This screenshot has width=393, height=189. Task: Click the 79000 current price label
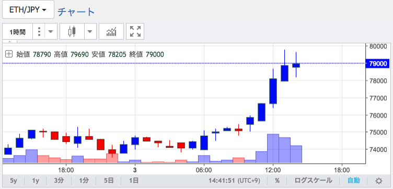coord(378,63)
